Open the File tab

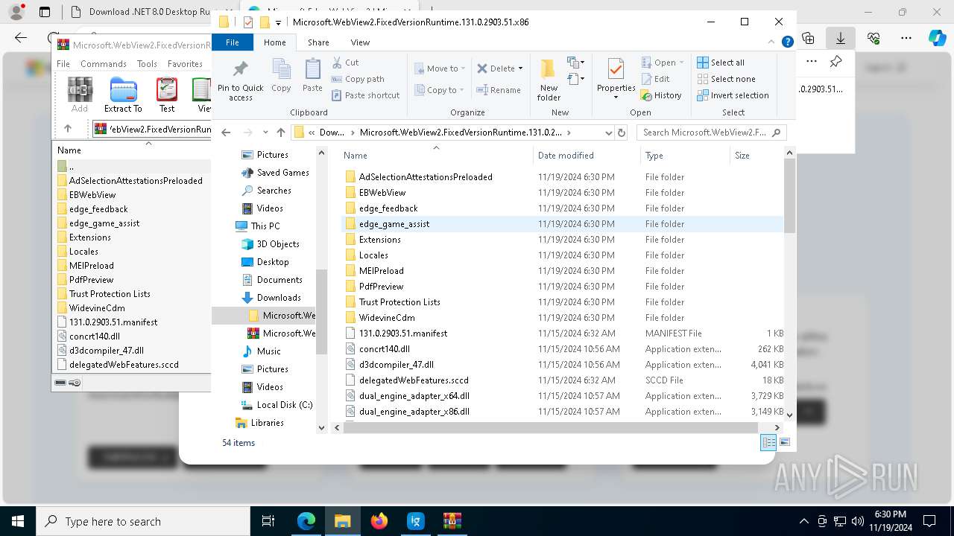pos(233,42)
